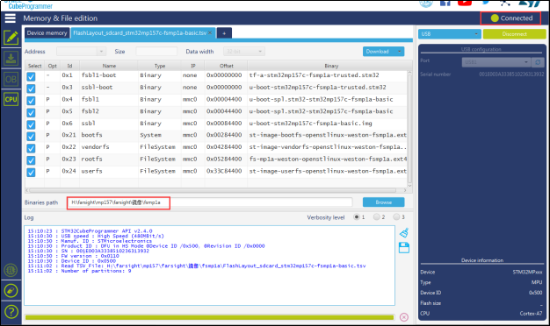
Task: Open the CPU panel icon
Action: click(x=11, y=99)
